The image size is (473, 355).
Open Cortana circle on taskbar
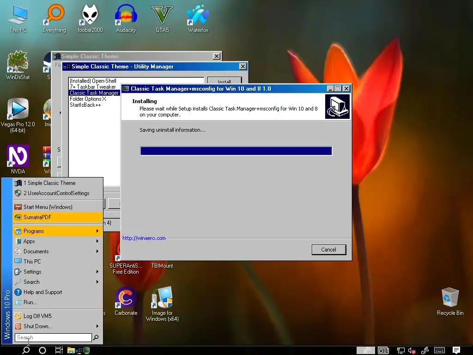(x=42, y=350)
